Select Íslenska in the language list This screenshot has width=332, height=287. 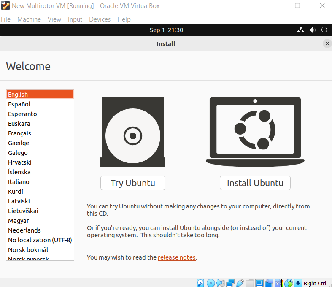click(x=40, y=172)
